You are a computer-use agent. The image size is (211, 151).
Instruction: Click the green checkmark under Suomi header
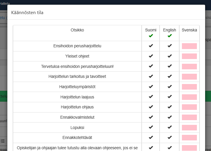point(151,36)
